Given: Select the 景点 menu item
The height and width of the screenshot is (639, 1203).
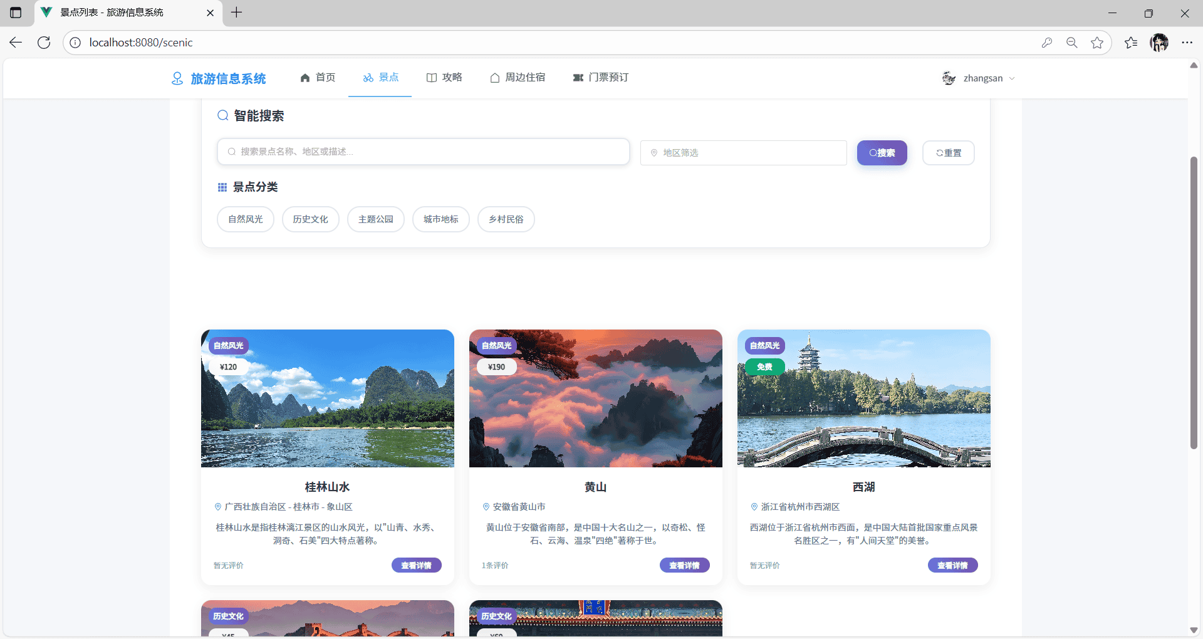Looking at the screenshot, I should [380, 78].
